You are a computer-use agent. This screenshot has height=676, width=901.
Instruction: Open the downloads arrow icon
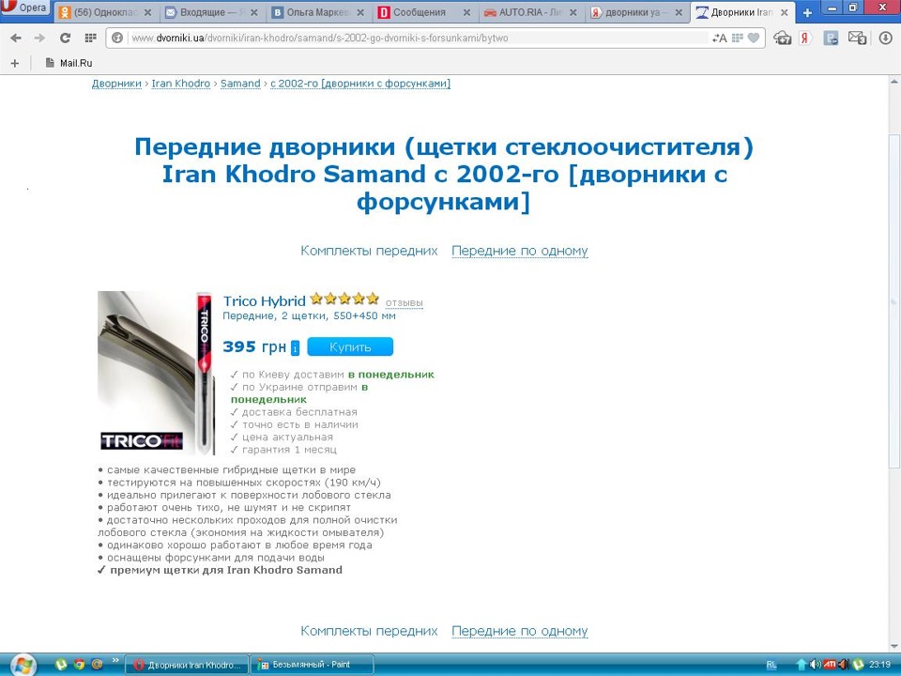[x=885, y=38]
